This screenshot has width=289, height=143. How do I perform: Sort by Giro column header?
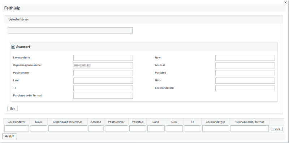point(174,122)
